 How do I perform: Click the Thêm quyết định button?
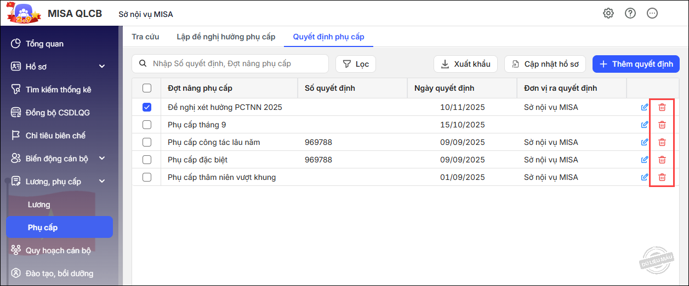tap(636, 64)
